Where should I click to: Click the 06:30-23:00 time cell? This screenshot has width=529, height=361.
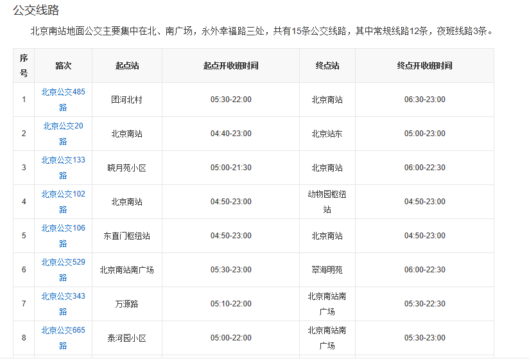pos(425,100)
